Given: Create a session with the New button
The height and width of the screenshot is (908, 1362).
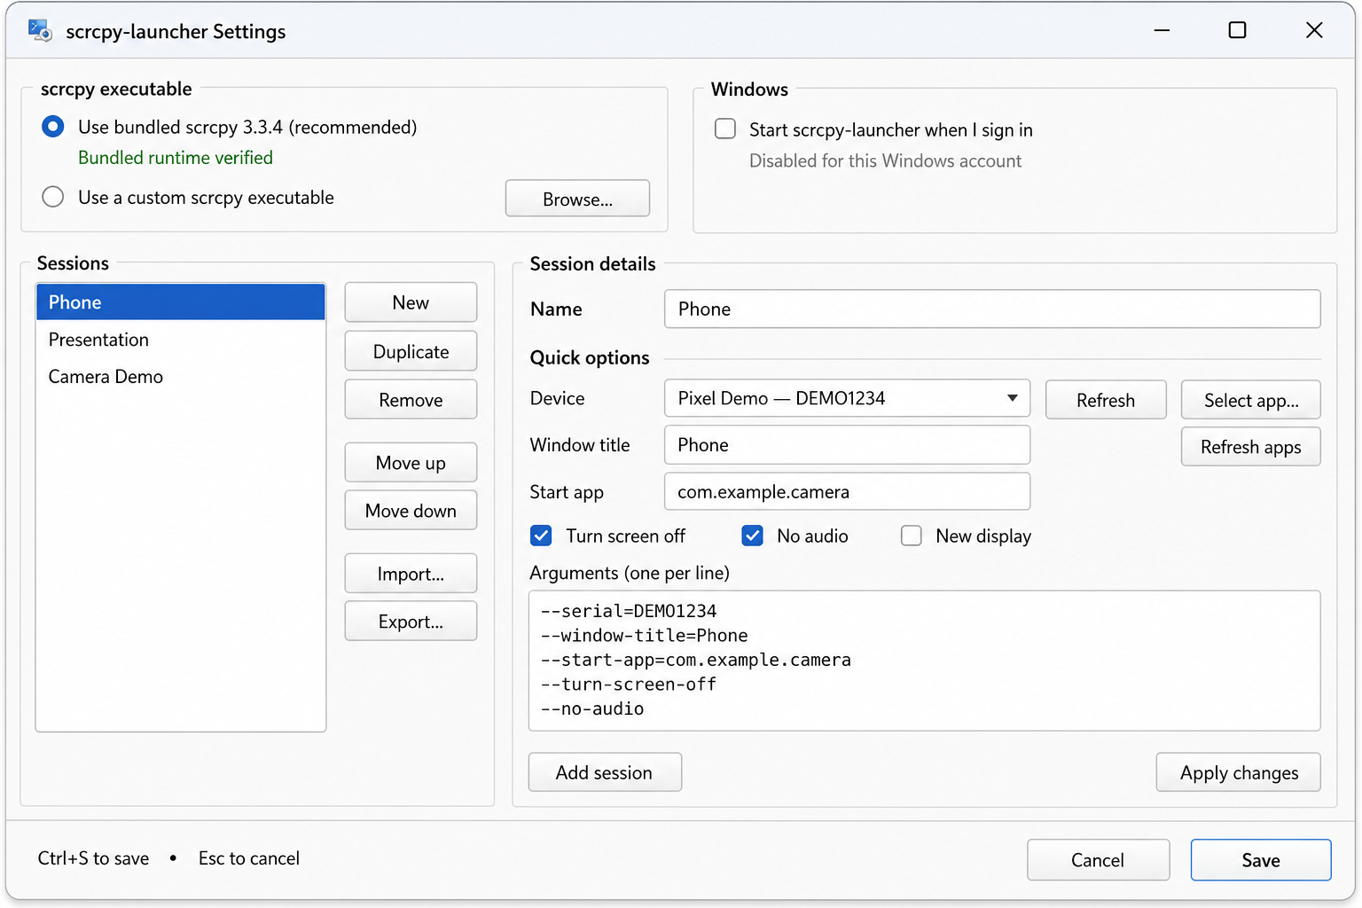Looking at the screenshot, I should tap(411, 302).
